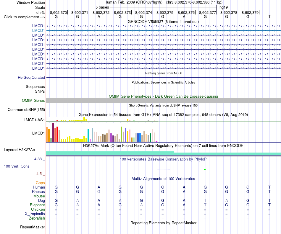Select the Rhesus species label
The width and height of the screenshot is (281, 234).
38,192
